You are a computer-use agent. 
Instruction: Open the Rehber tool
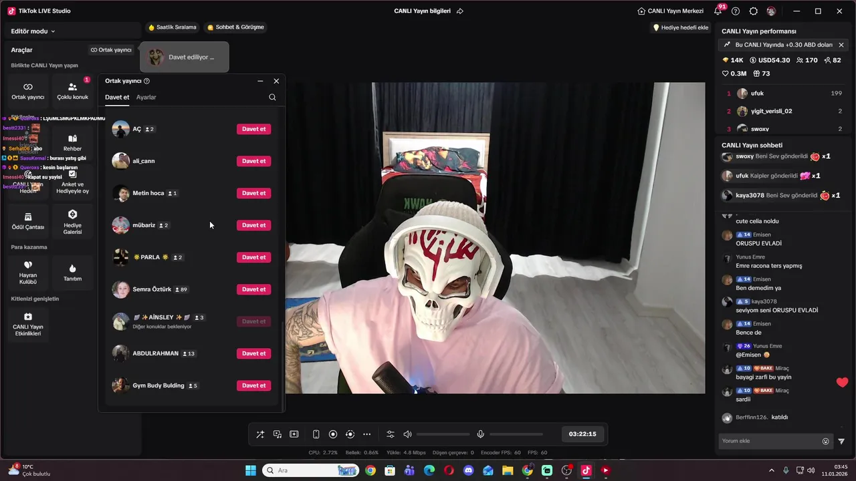[72, 143]
